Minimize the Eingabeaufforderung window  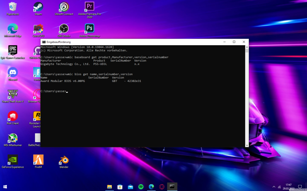[x=225, y=42]
